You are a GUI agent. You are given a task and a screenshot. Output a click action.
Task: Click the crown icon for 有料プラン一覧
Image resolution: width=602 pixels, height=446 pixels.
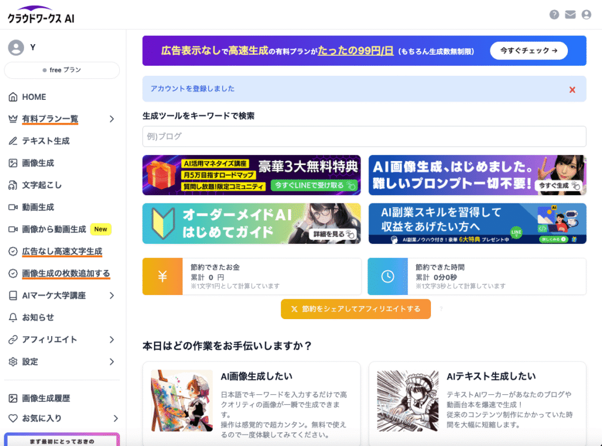[x=13, y=119]
